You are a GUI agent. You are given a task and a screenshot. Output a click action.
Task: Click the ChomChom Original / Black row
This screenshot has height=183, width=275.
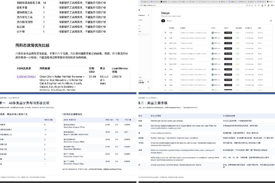tap(99, 141)
